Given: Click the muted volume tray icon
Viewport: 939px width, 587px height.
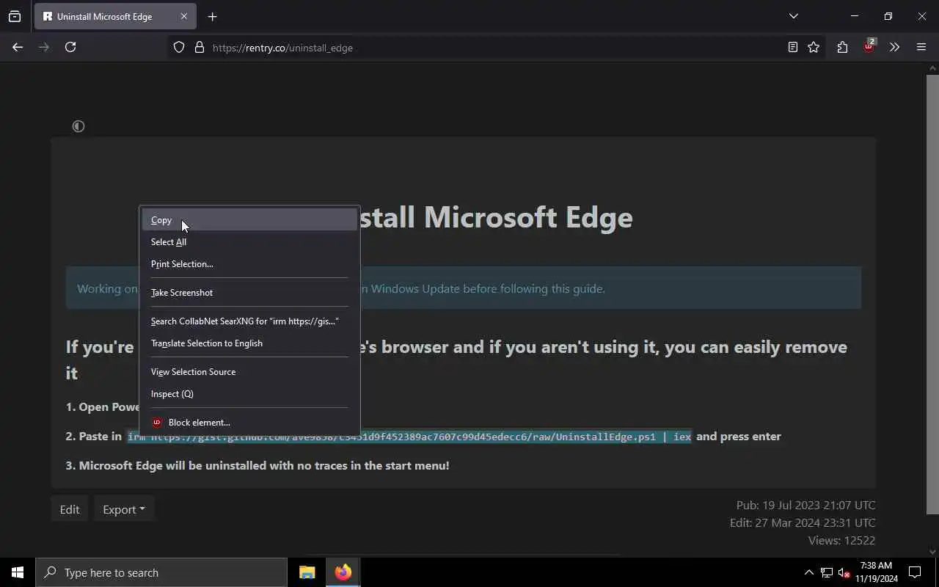Looking at the screenshot, I should click(x=844, y=572).
